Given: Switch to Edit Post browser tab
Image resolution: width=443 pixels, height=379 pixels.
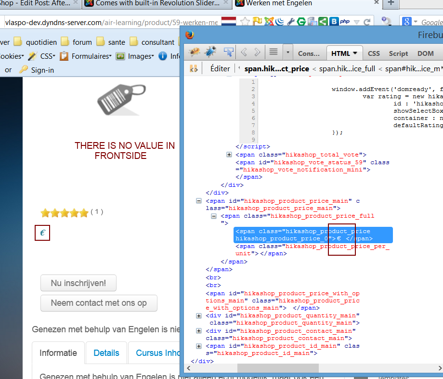Looking at the screenshot, I should tap(39, 3).
